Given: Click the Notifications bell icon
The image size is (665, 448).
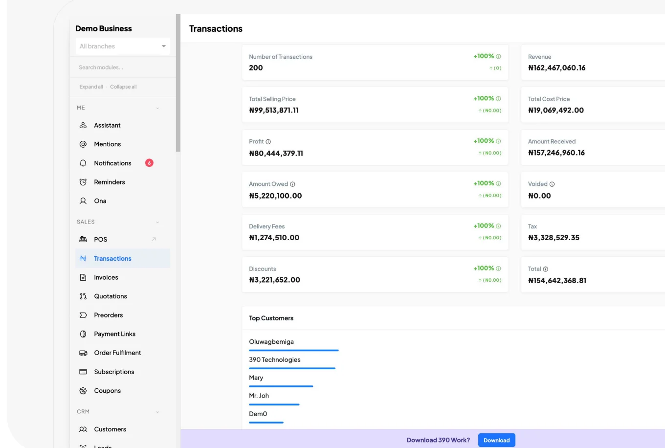Looking at the screenshot, I should click(x=83, y=163).
